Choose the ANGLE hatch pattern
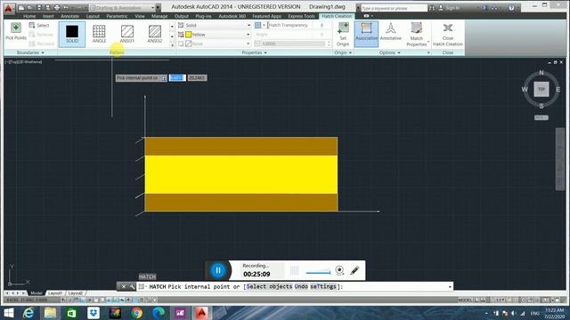 pos(99,34)
